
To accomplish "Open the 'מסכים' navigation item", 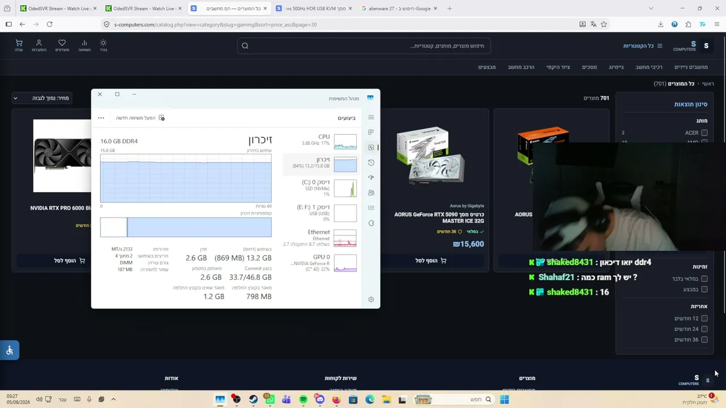I will pos(589,67).
